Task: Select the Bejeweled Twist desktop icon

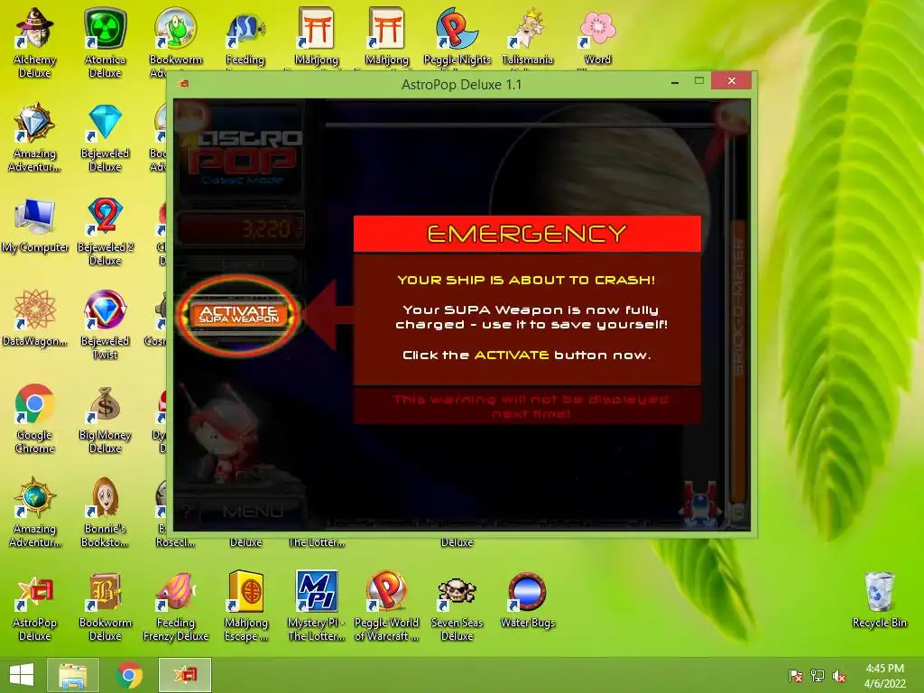Action: (x=105, y=325)
